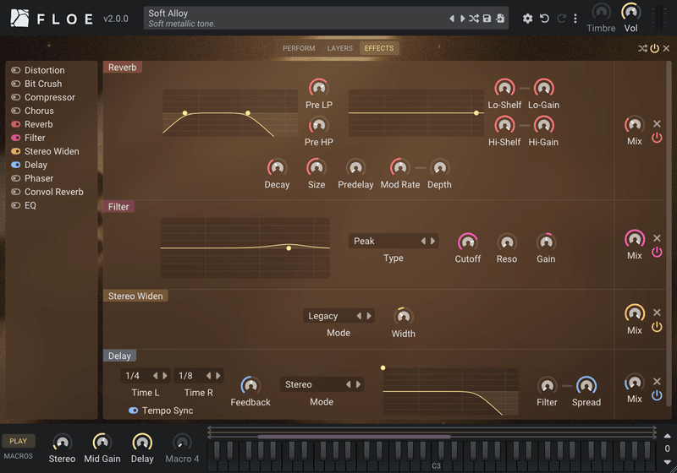Remove the Filter effect with its X
Screen dimensions: 677x473
pos(657,238)
